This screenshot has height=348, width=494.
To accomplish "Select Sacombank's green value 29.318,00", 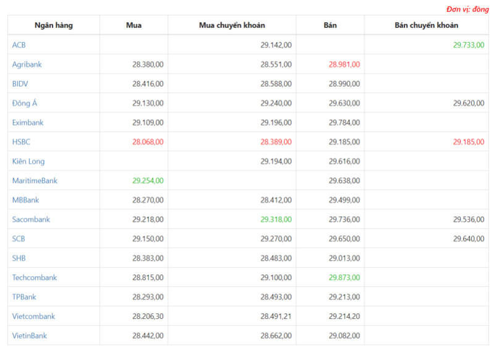I will [x=276, y=219].
